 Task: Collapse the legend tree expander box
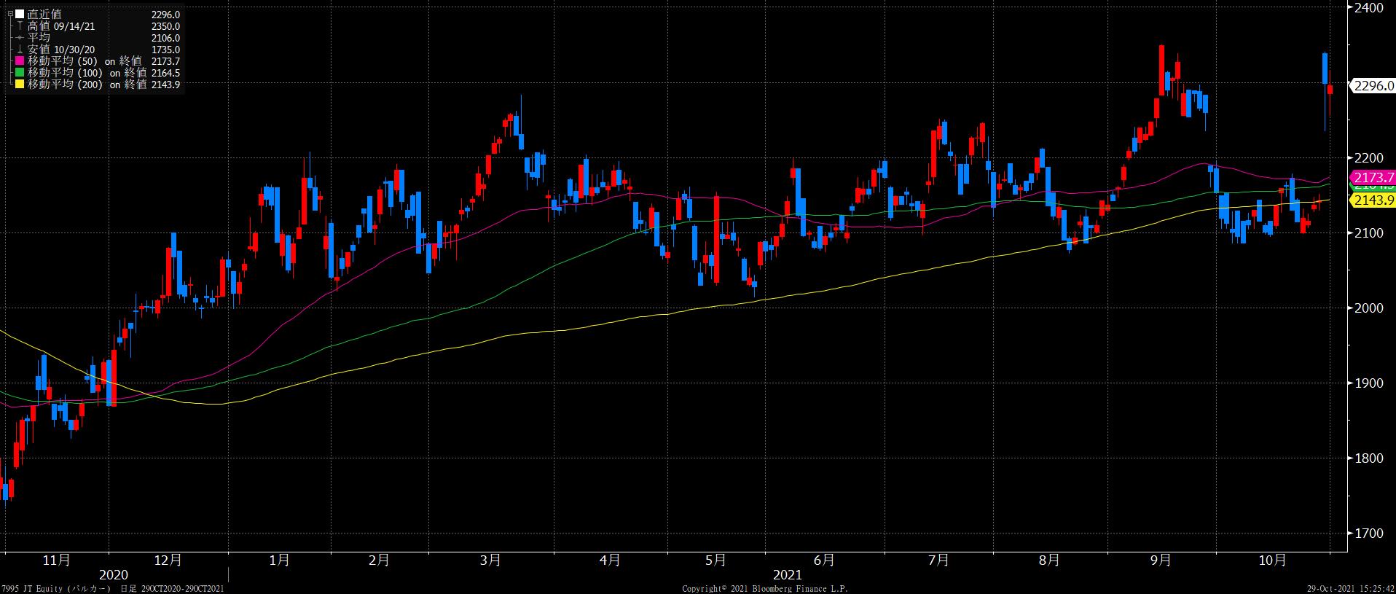pos(11,15)
